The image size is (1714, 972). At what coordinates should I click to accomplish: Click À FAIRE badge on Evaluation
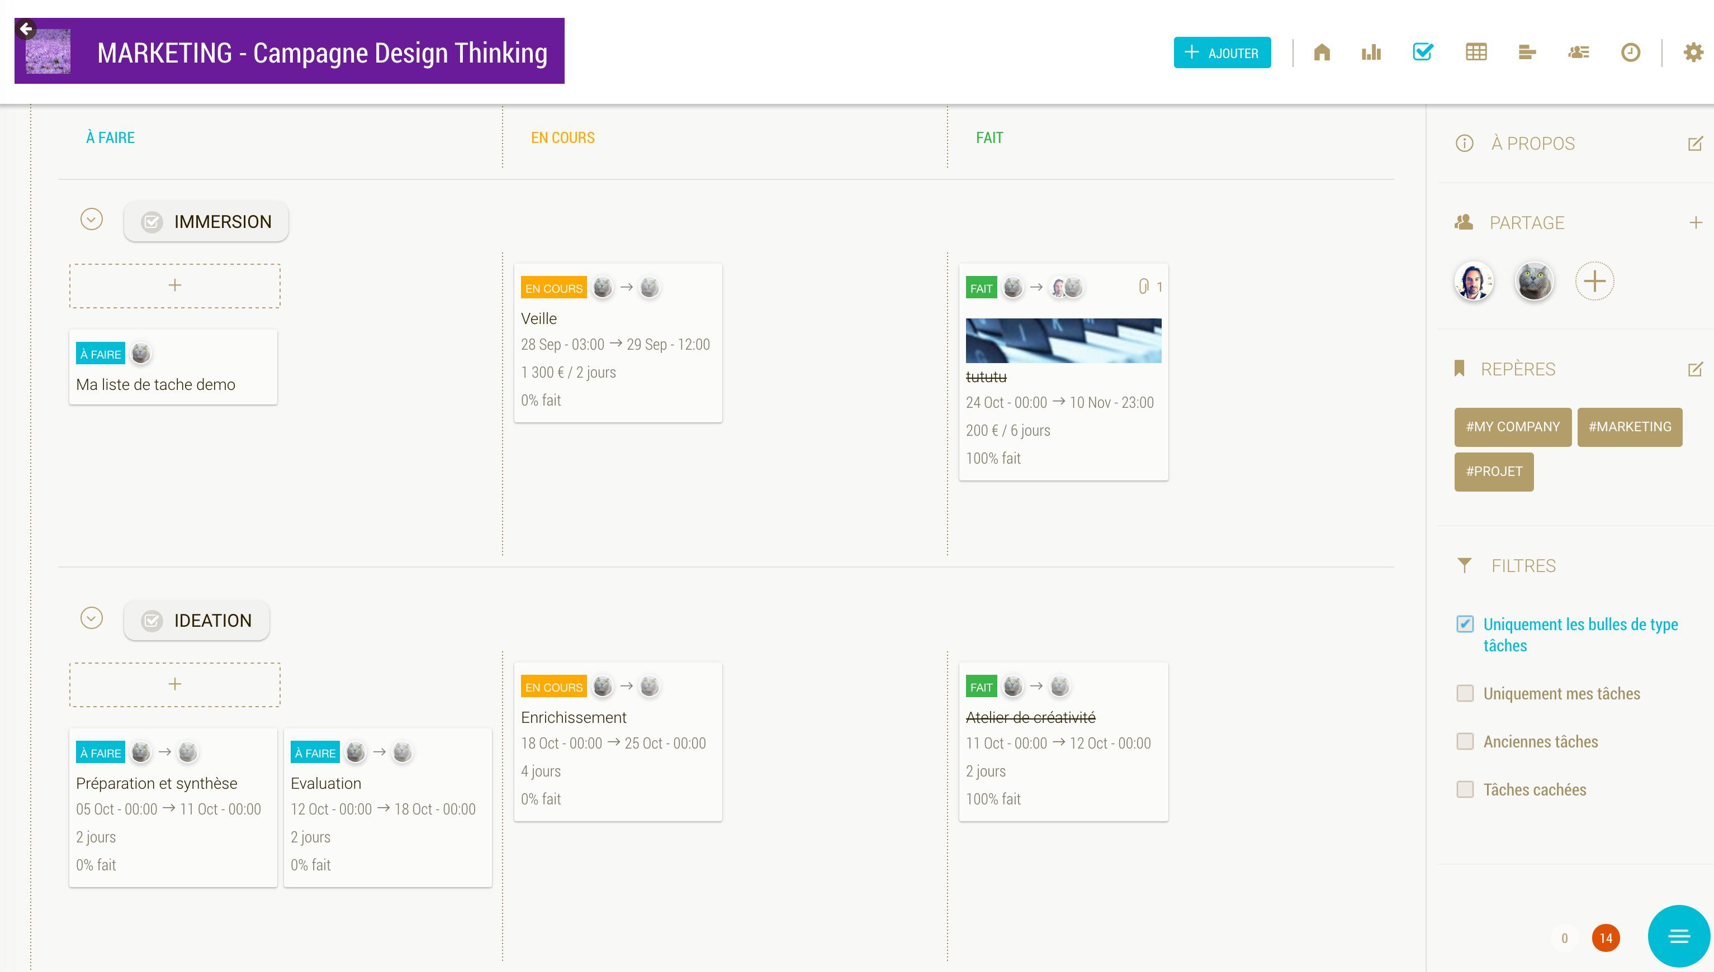point(315,753)
